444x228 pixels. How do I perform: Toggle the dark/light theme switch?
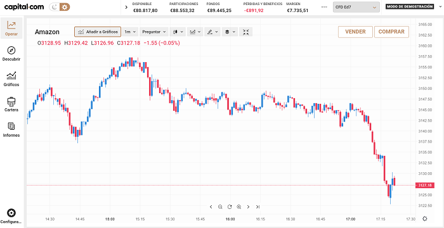[x=60, y=7]
